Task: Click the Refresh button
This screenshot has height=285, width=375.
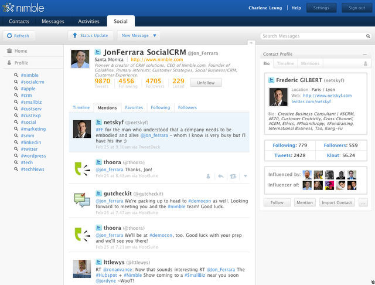Action: pyautogui.click(x=19, y=36)
